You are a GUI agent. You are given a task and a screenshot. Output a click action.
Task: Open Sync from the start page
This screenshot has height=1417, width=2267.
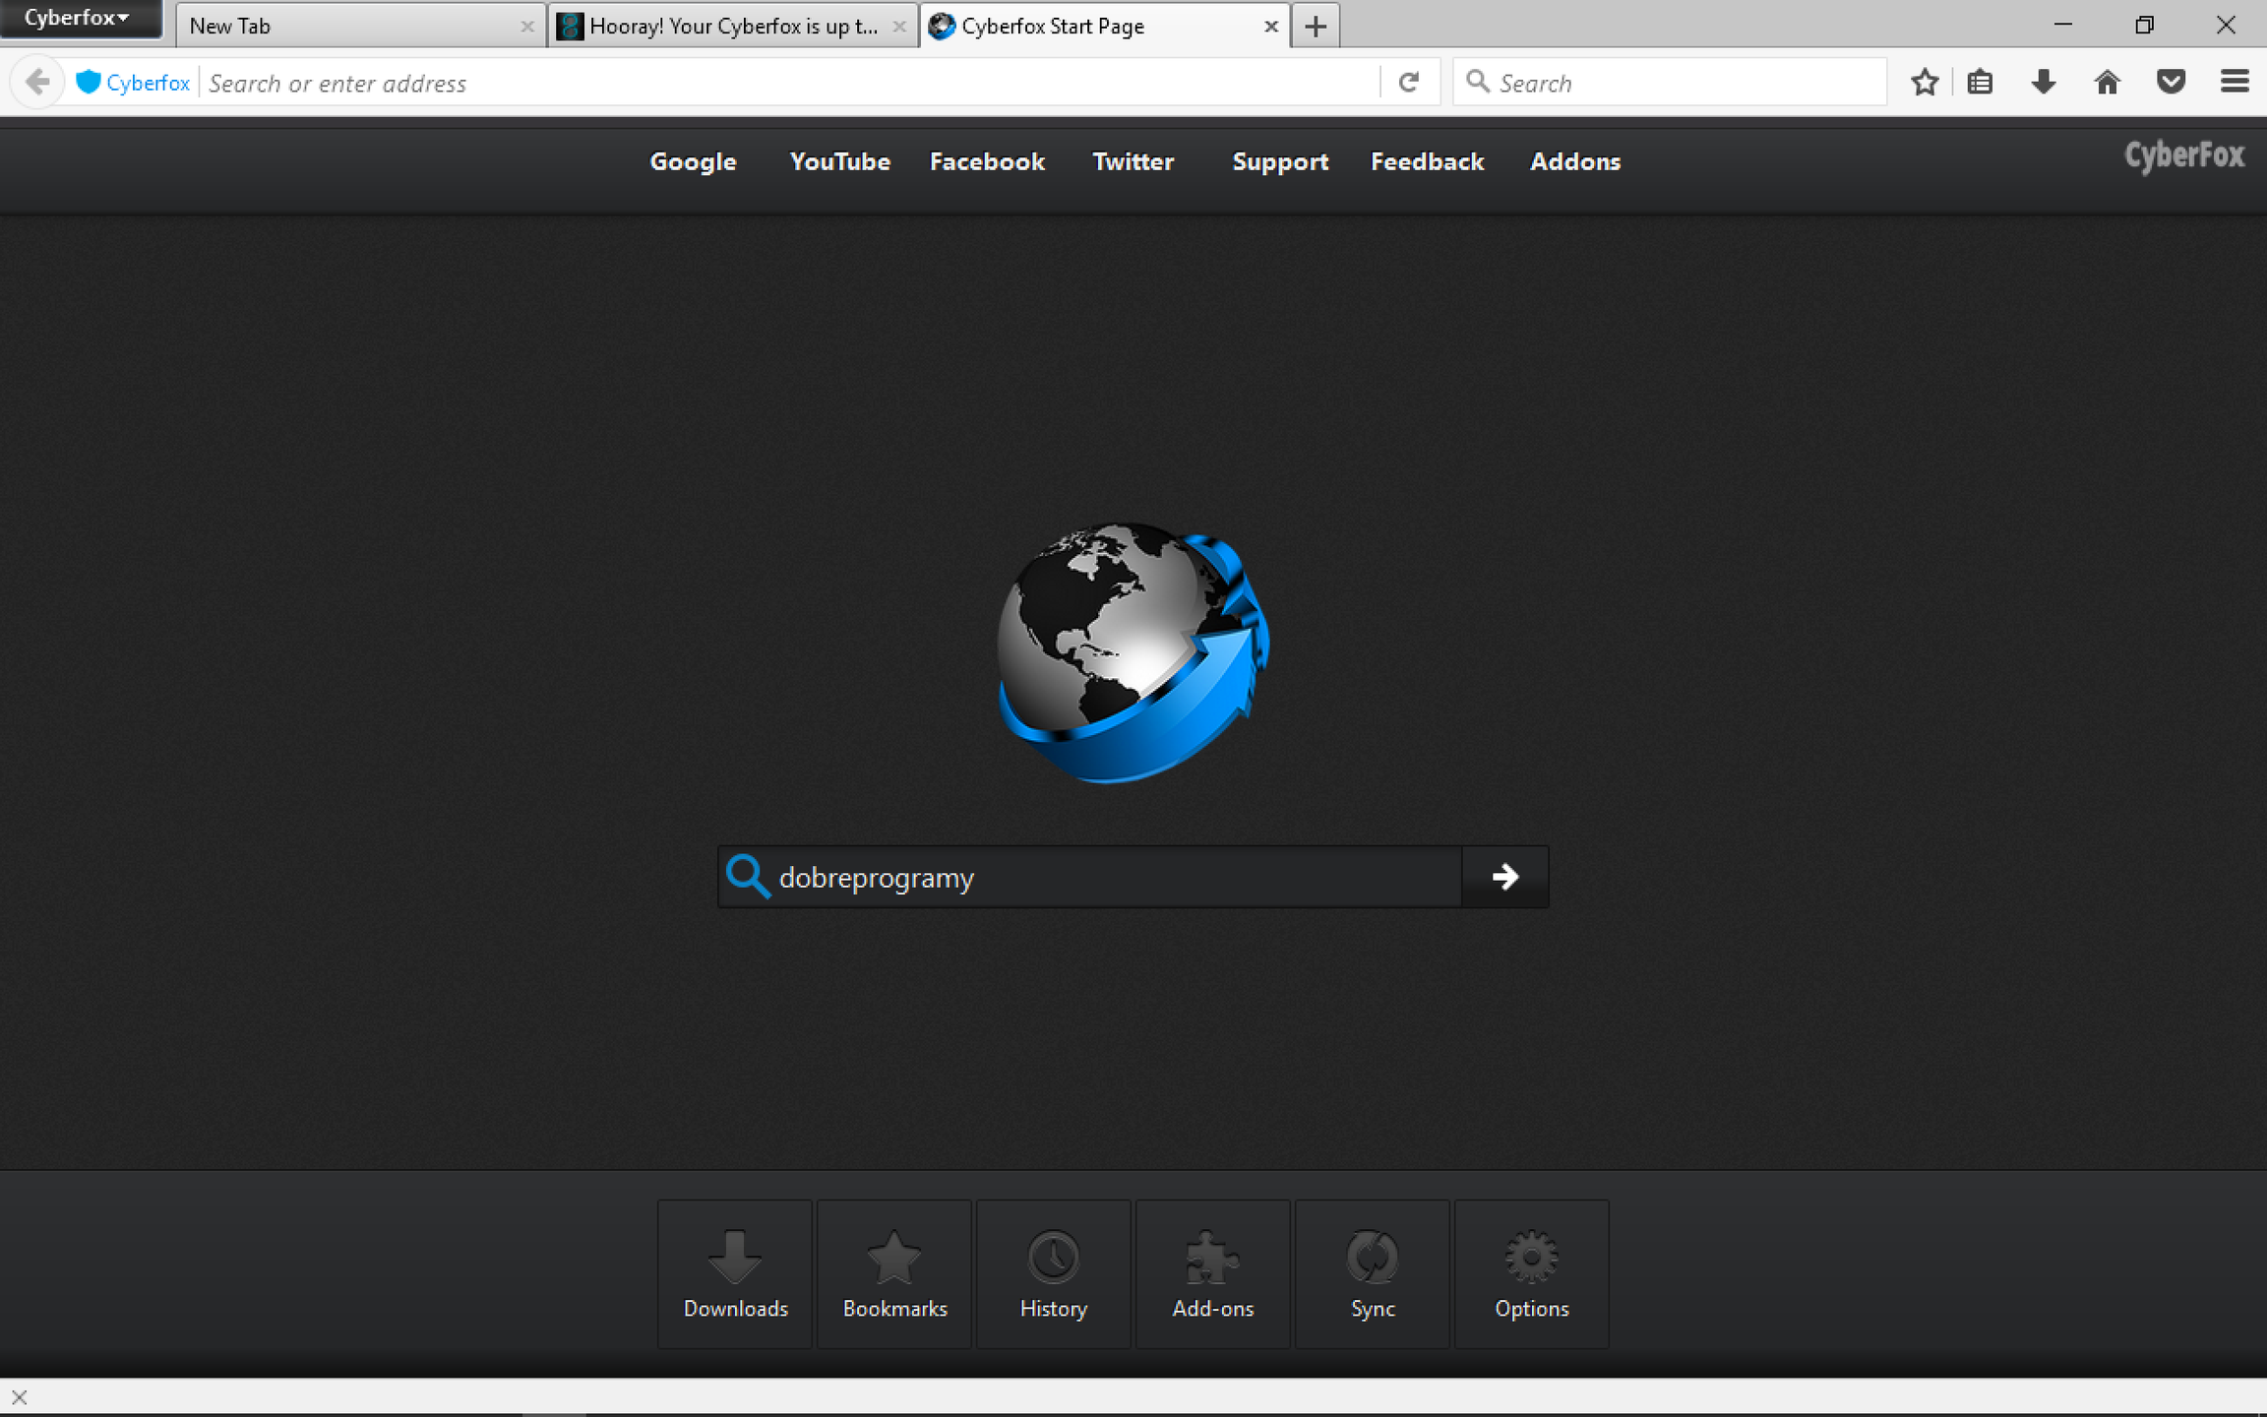1373,1274
